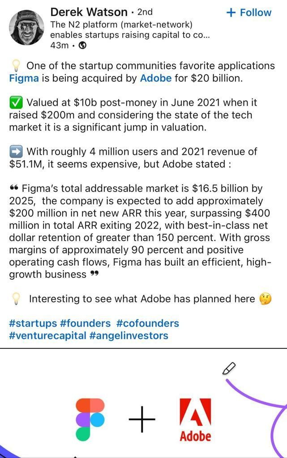
Task: Open the #cofounders hashtag
Action: 148,323
